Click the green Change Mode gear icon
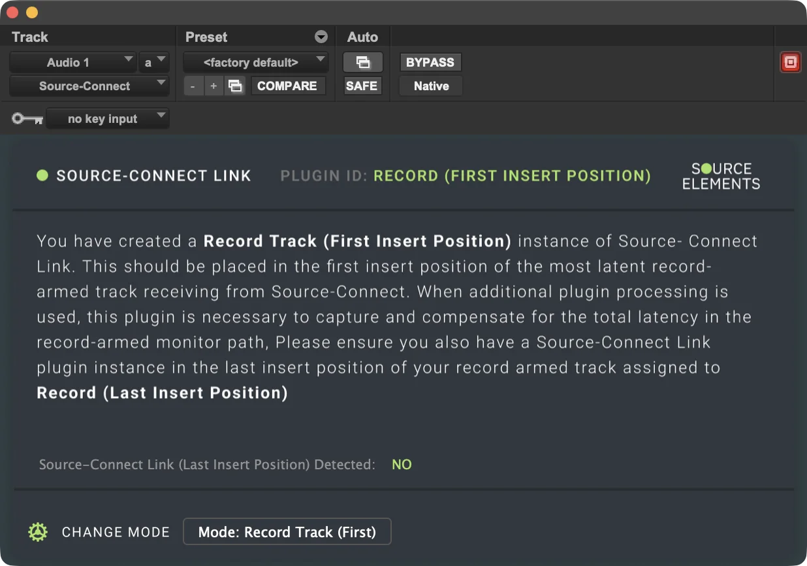The image size is (807, 566). [38, 532]
